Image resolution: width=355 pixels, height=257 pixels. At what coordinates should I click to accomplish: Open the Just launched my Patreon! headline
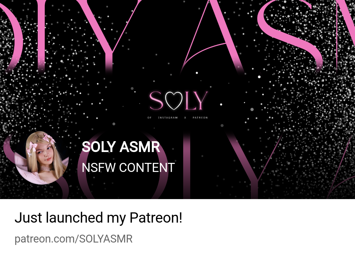tap(98, 218)
